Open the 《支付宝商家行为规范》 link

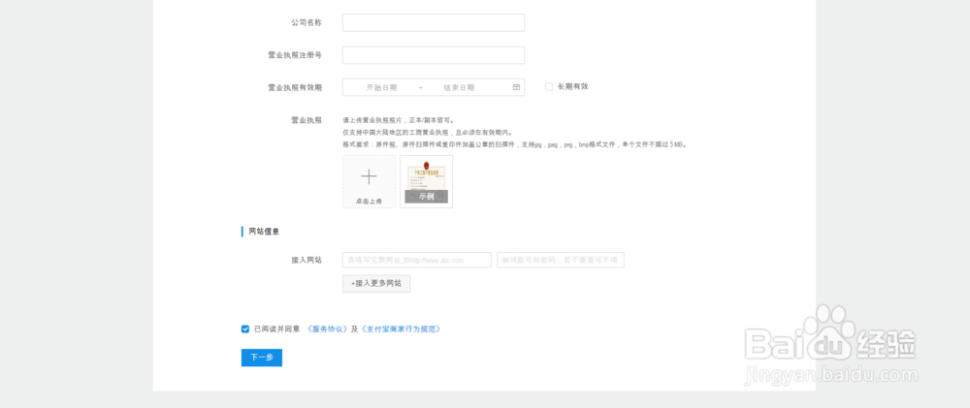[x=401, y=329]
